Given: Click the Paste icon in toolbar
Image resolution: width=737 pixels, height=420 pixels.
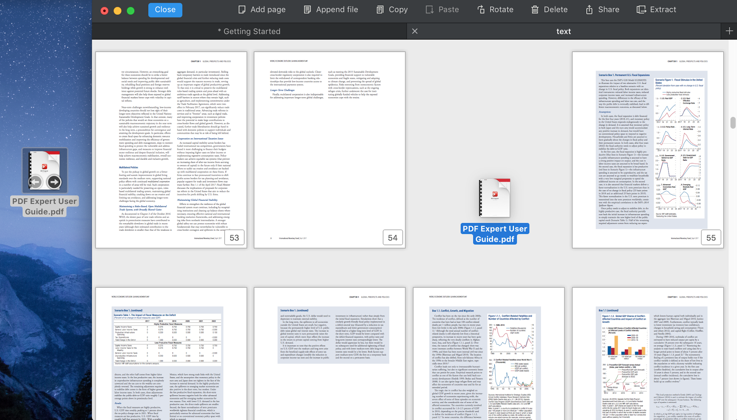Looking at the screenshot, I should (430, 10).
